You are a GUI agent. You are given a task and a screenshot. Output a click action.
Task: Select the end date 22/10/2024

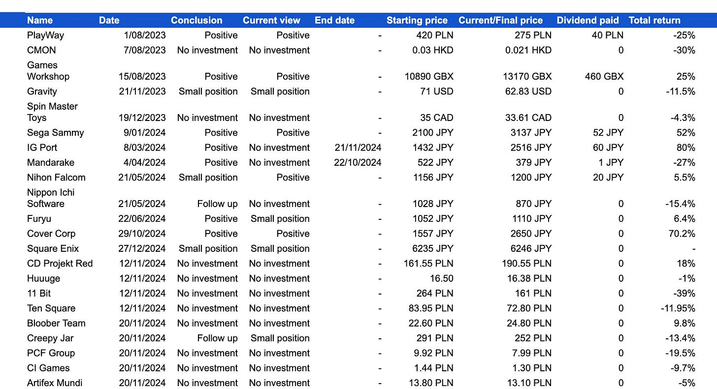[358, 162]
